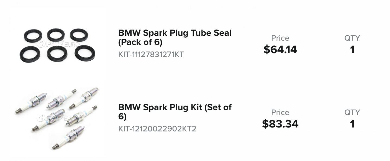Click the bottom-right seal ring in the image
390x161 pixels.
85,53
